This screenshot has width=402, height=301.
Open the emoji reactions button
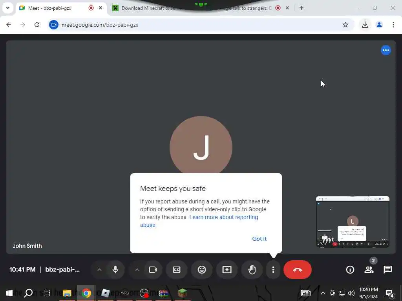click(x=202, y=270)
